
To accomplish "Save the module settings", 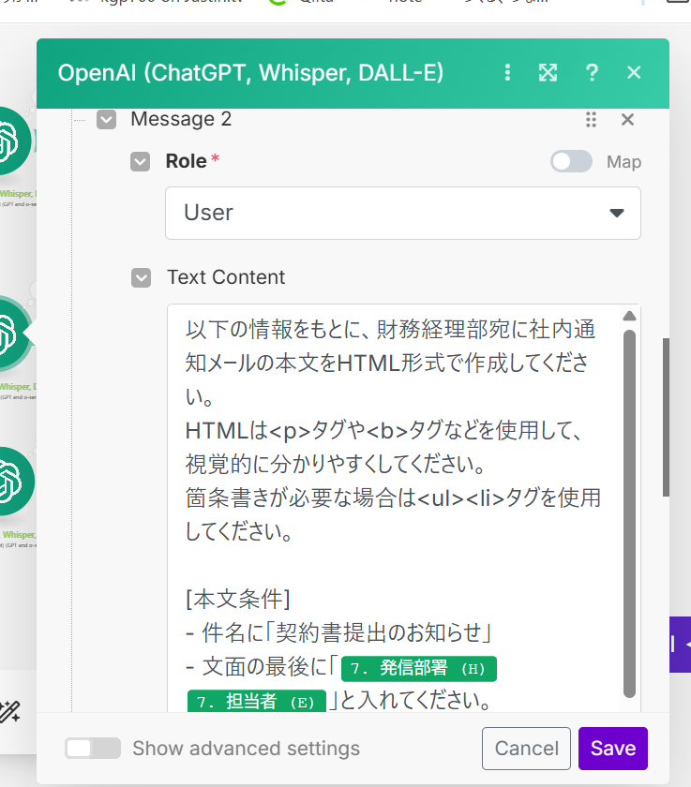I will point(612,749).
